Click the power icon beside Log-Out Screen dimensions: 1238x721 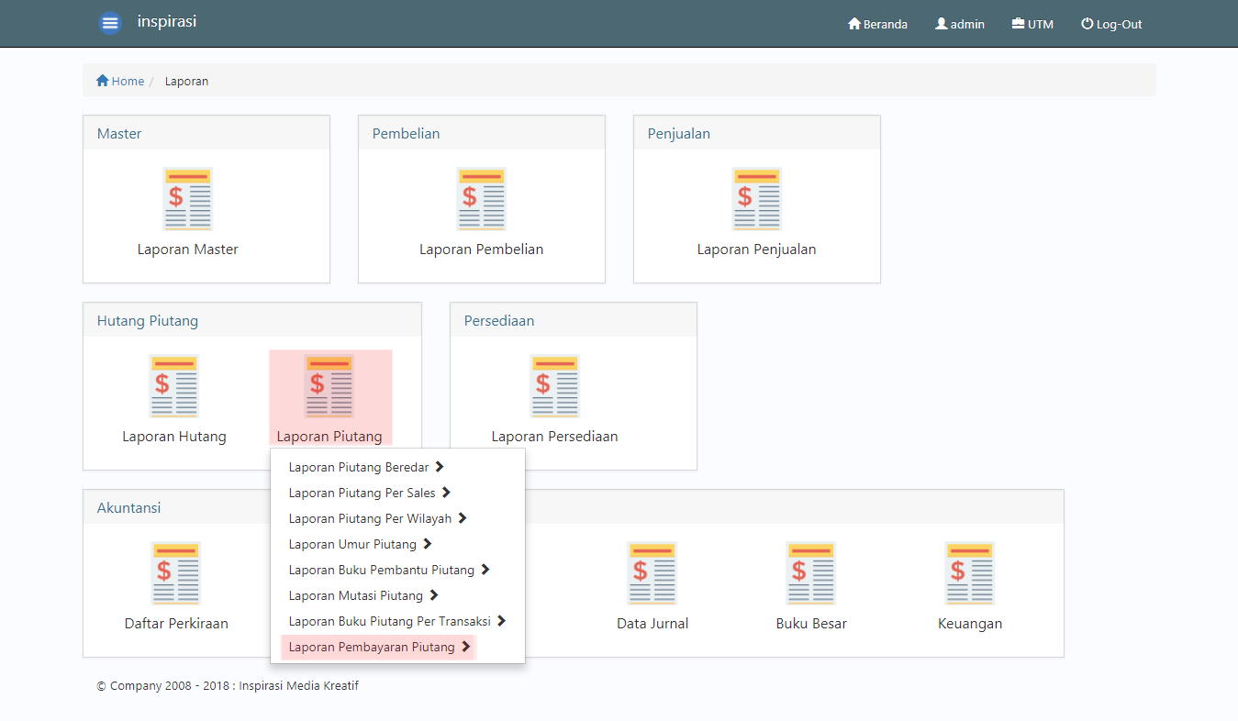(1087, 24)
